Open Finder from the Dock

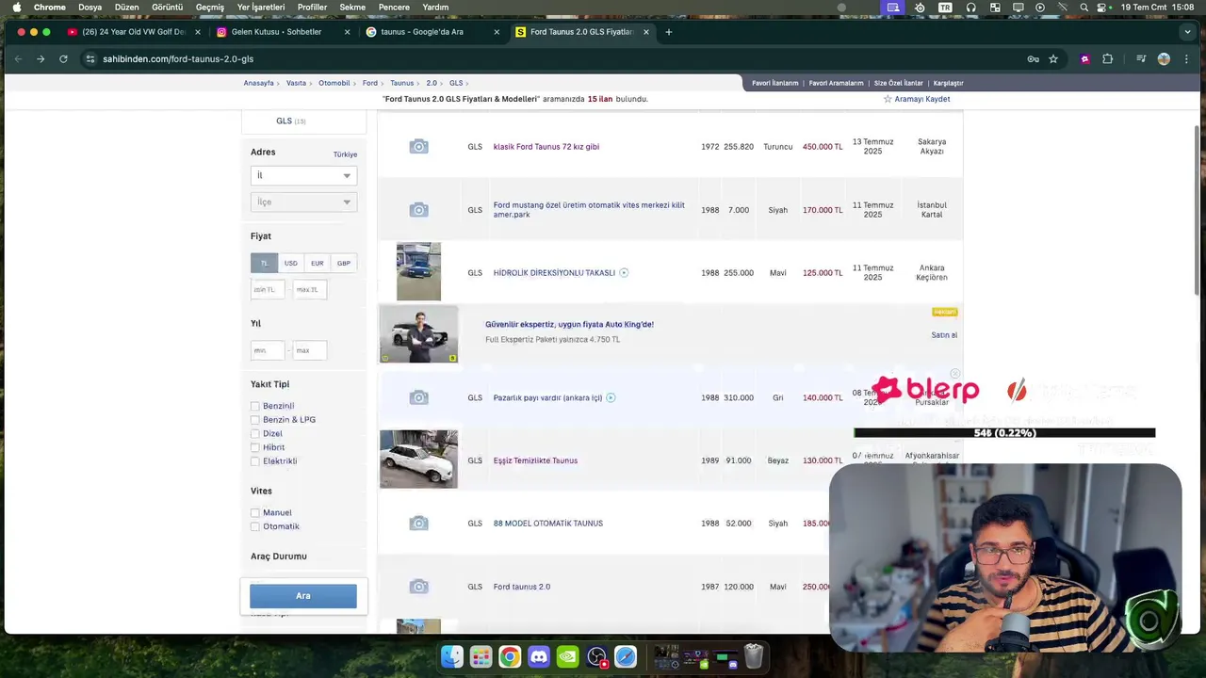click(x=452, y=656)
